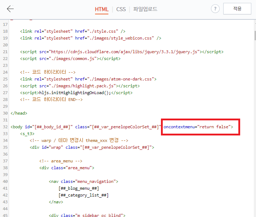Click line number 32 in the gutter
Screen dimensions: 256x217
point(5,127)
